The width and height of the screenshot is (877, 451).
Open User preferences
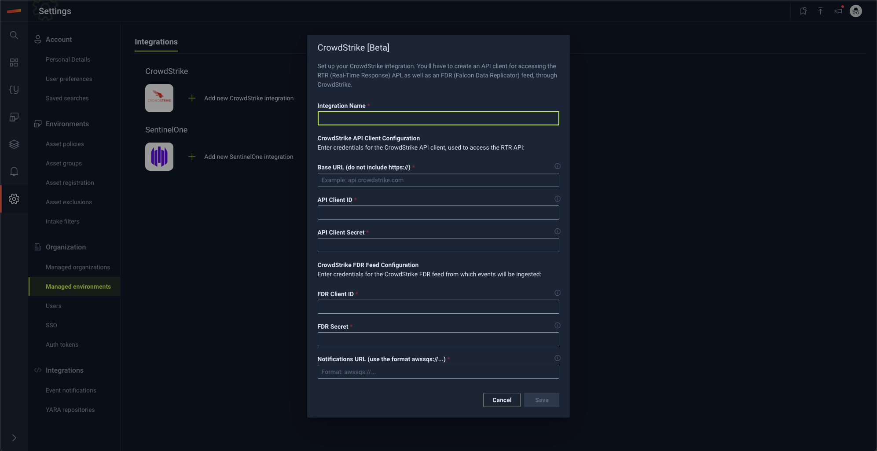pyautogui.click(x=69, y=79)
